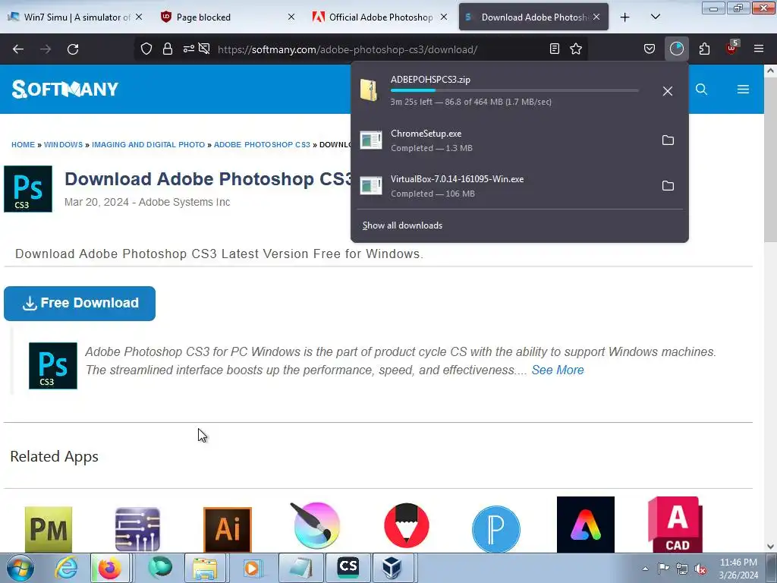Expand the list all tabs chevron
777x583 pixels.
pos(655,17)
